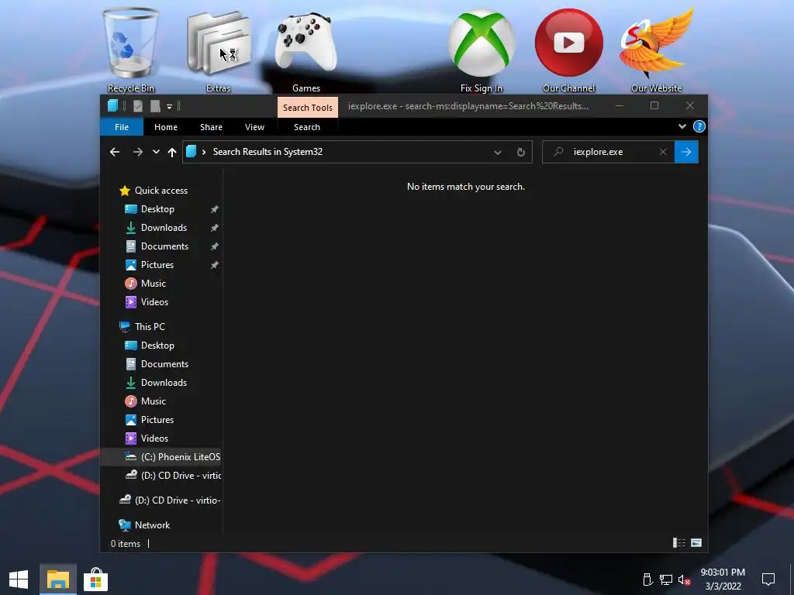Viewport: 794px width, 595px height.
Task: Switch to Large icons view in status bar
Action: pyautogui.click(x=696, y=543)
